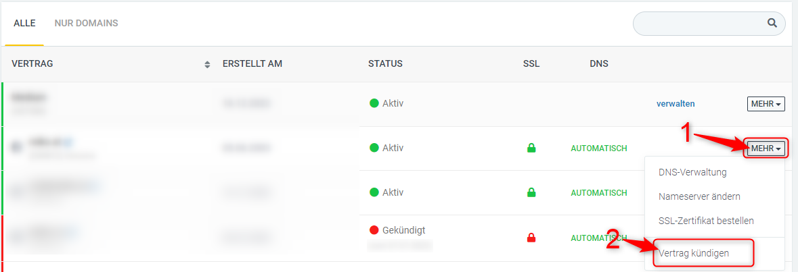Select DNS-Verwaltung from the menu
Viewport: 798px width, 272px height.
point(692,172)
